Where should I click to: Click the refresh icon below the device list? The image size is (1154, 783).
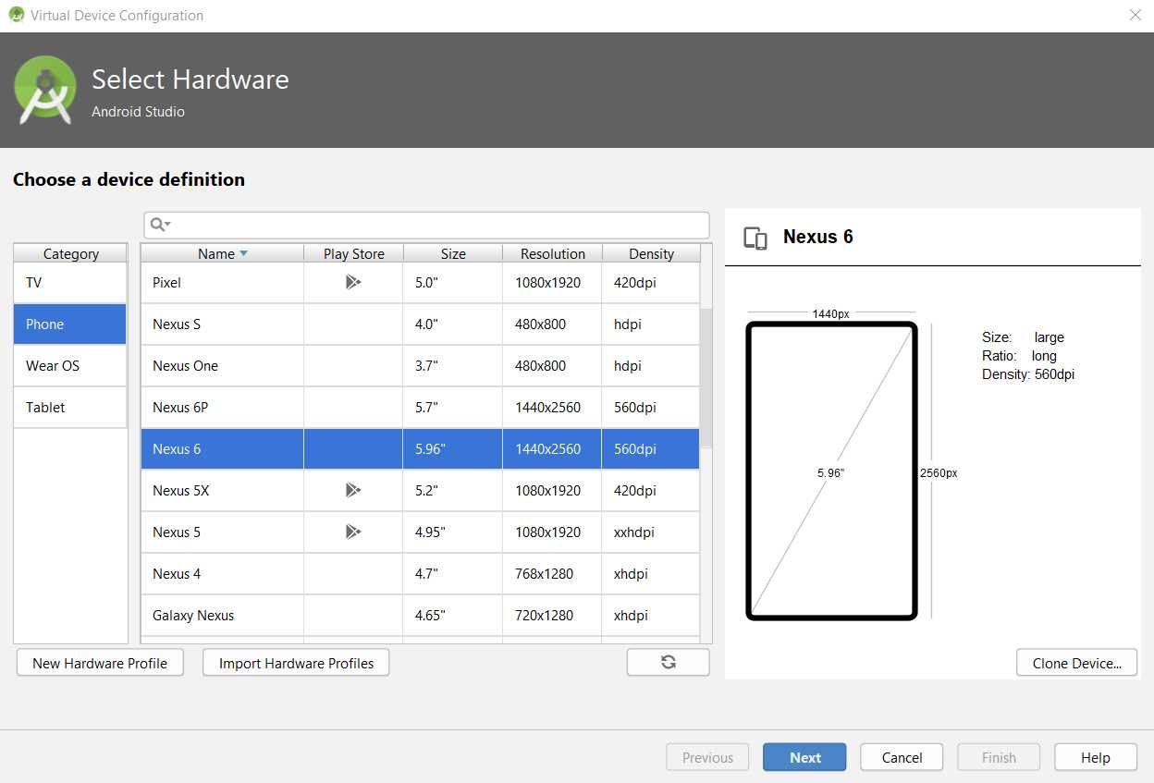click(668, 662)
